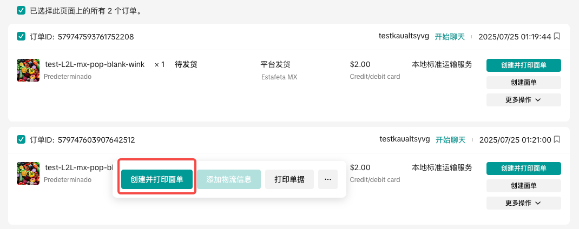Viewport: 579px width, 229px height.
Task: Deselect order 579747603907642512 checkbox
Action: tap(21, 140)
